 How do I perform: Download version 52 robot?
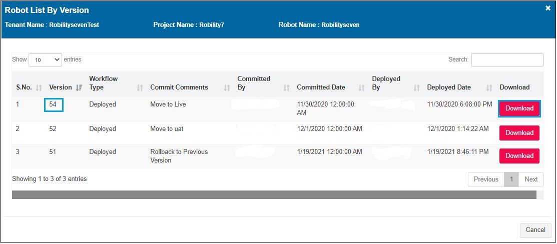click(519, 133)
